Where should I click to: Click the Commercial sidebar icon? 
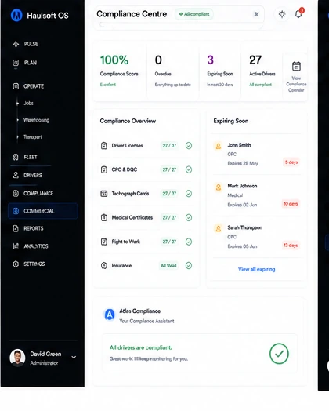(16, 211)
